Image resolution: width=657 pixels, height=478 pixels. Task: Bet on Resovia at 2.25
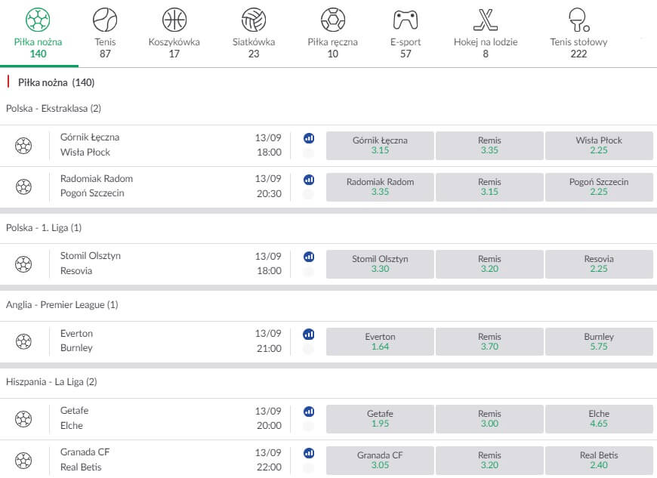point(599,264)
